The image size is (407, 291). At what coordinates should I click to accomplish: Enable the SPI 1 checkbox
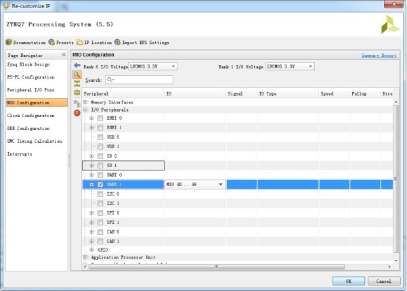100,222
